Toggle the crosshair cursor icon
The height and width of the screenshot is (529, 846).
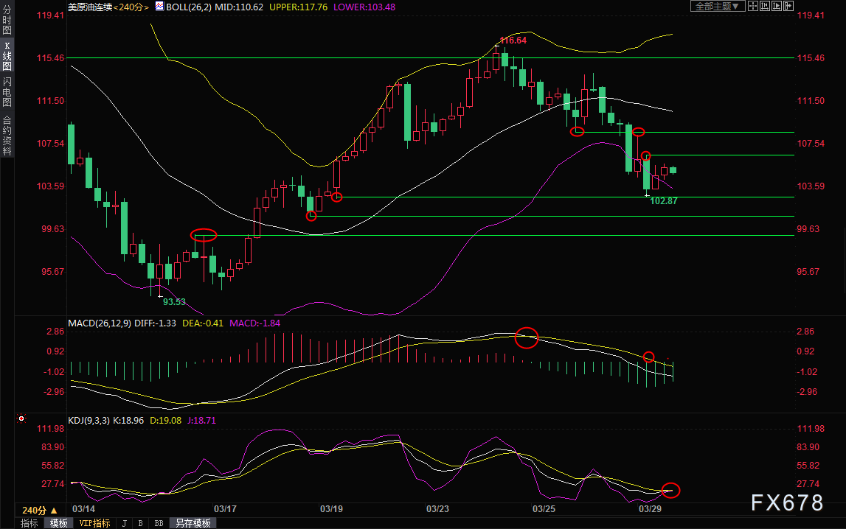(x=752, y=7)
